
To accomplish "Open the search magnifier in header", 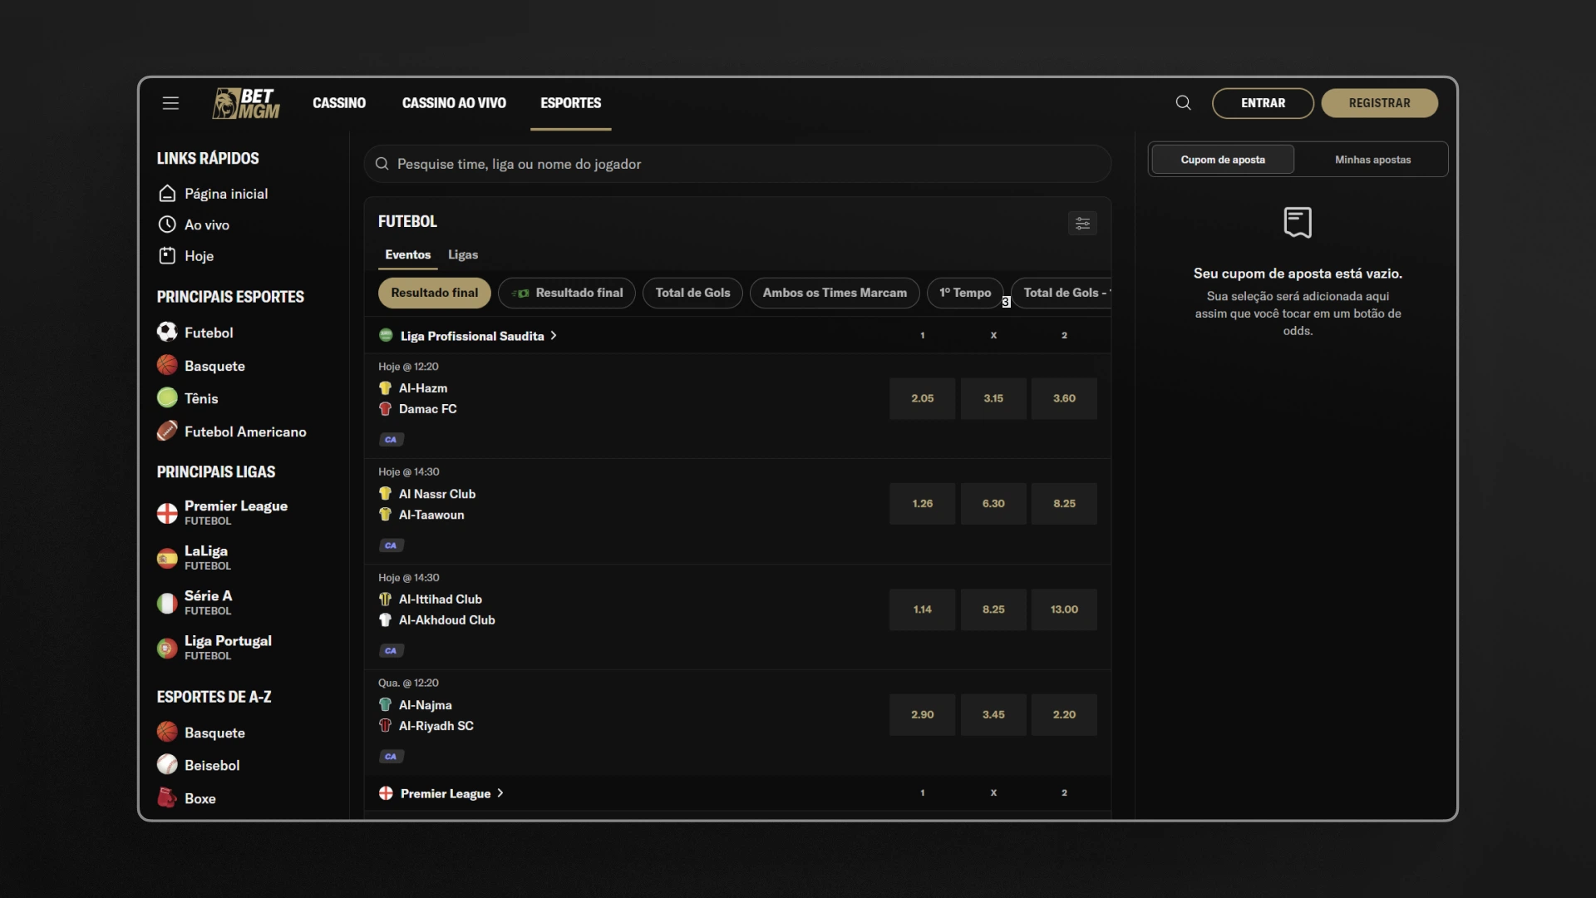I will coord(1183,103).
